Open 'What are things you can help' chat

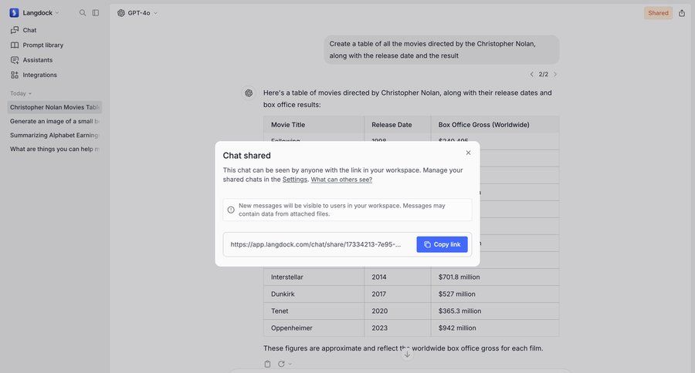55,149
